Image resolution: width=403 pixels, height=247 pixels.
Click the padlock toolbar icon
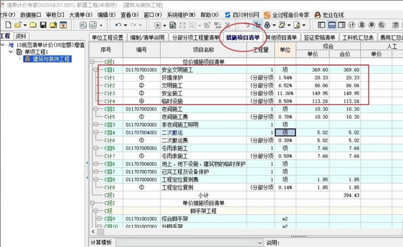pyautogui.click(x=267, y=25)
